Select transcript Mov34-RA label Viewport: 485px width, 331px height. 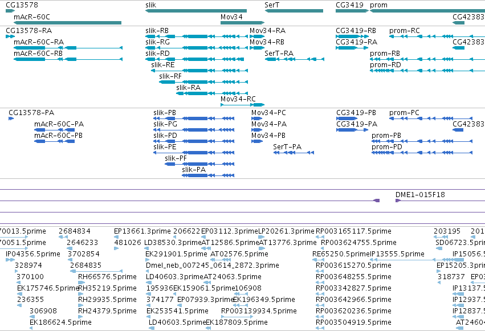click(267, 31)
